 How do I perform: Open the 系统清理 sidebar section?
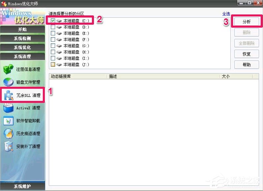click(x=22, y=57)
